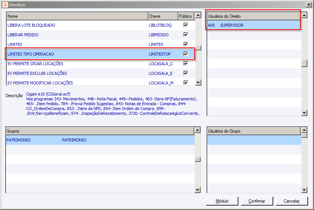314x210 pixels.
Task: Click down arrow of Usuários do Grupo scrollbar
Action: (304, 190)
